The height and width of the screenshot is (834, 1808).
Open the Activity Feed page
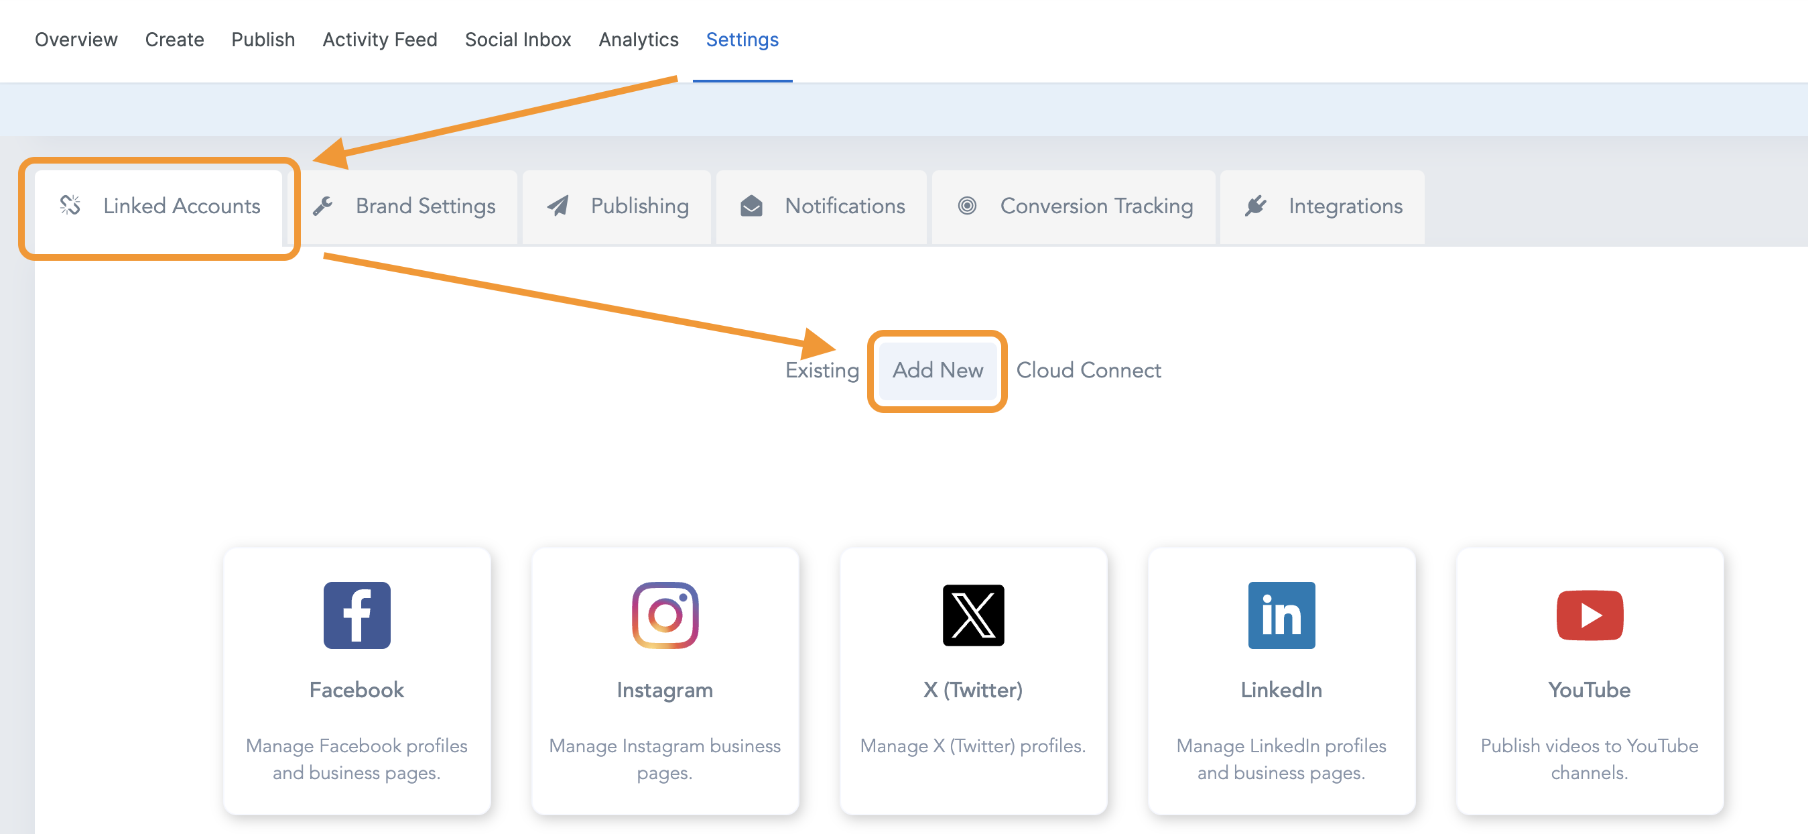point(379,40)
